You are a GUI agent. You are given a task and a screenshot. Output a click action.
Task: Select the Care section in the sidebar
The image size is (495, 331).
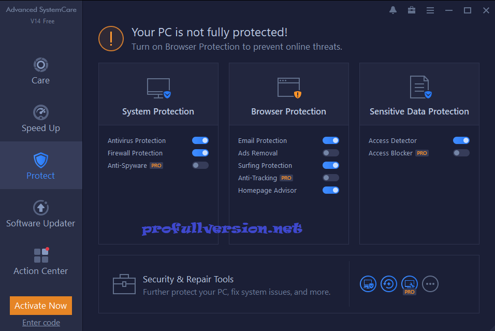(41, 70)
